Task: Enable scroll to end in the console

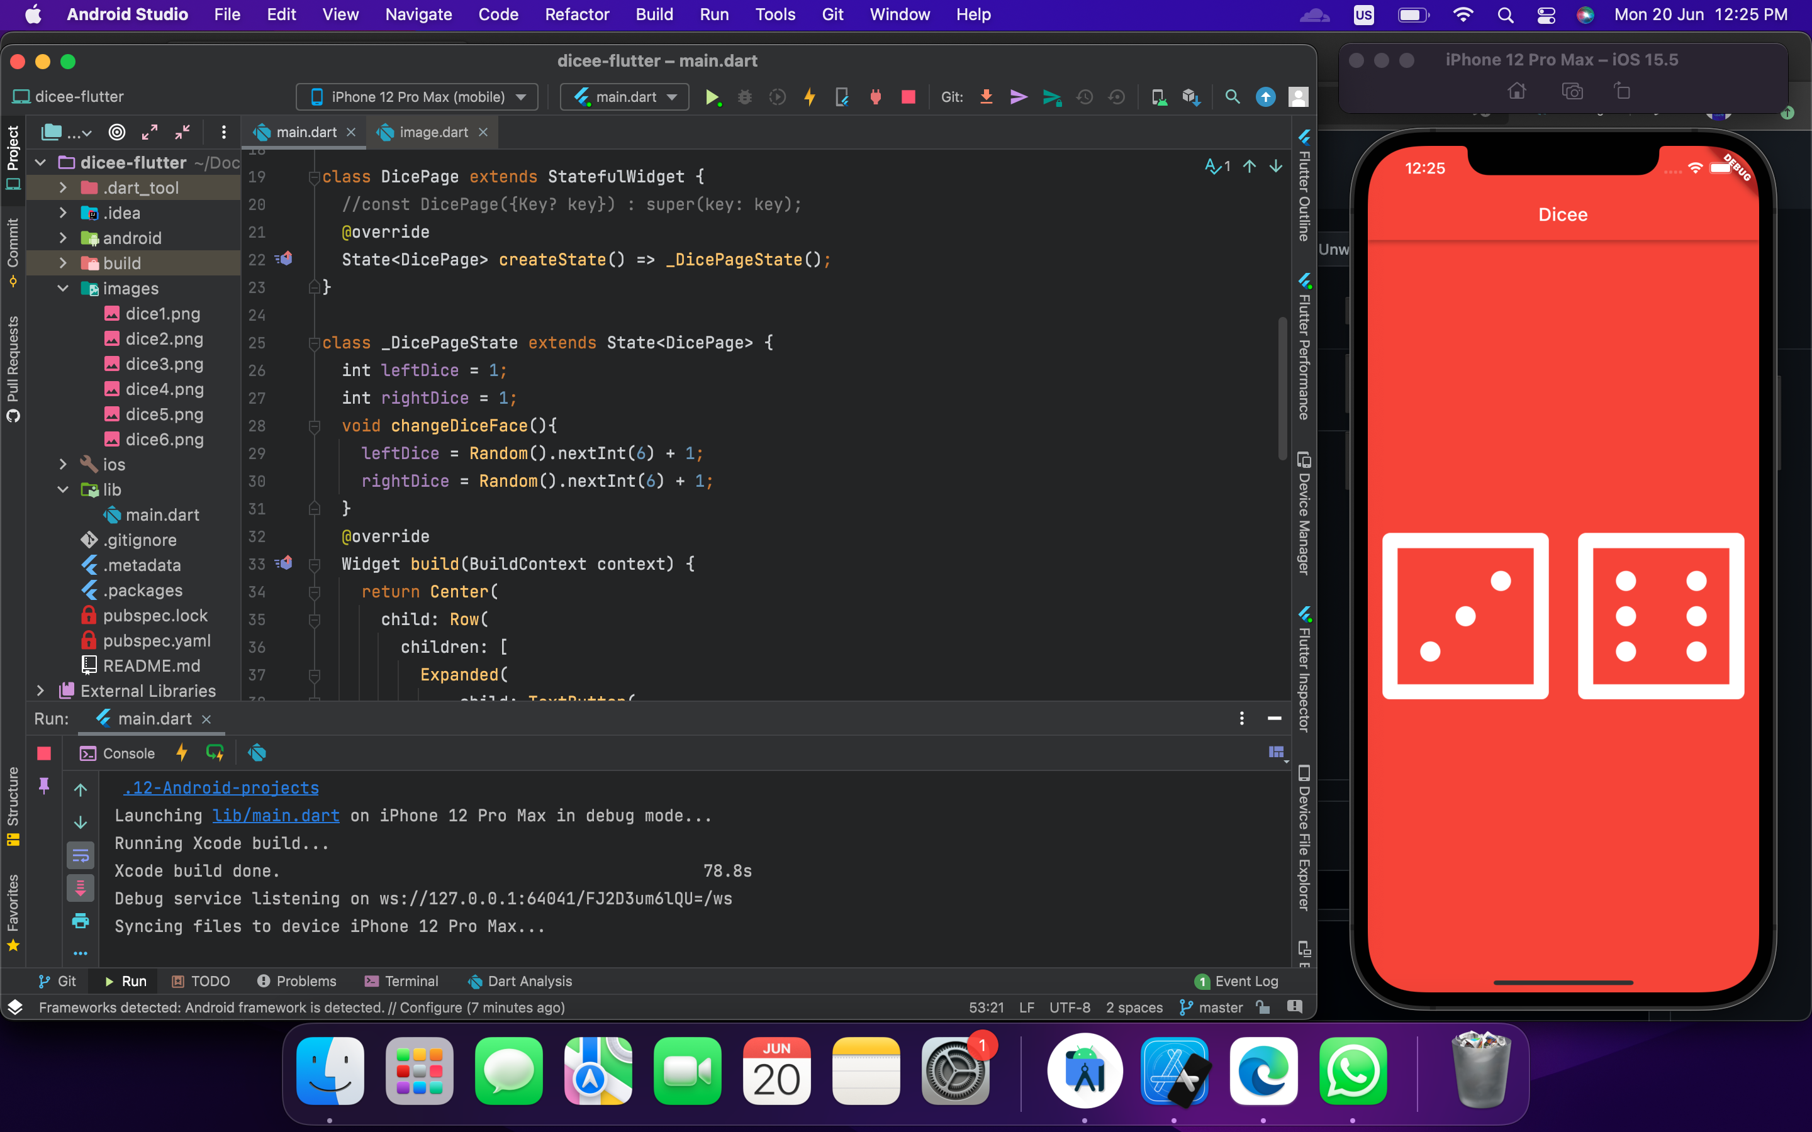Action: [x=81, y=889]
